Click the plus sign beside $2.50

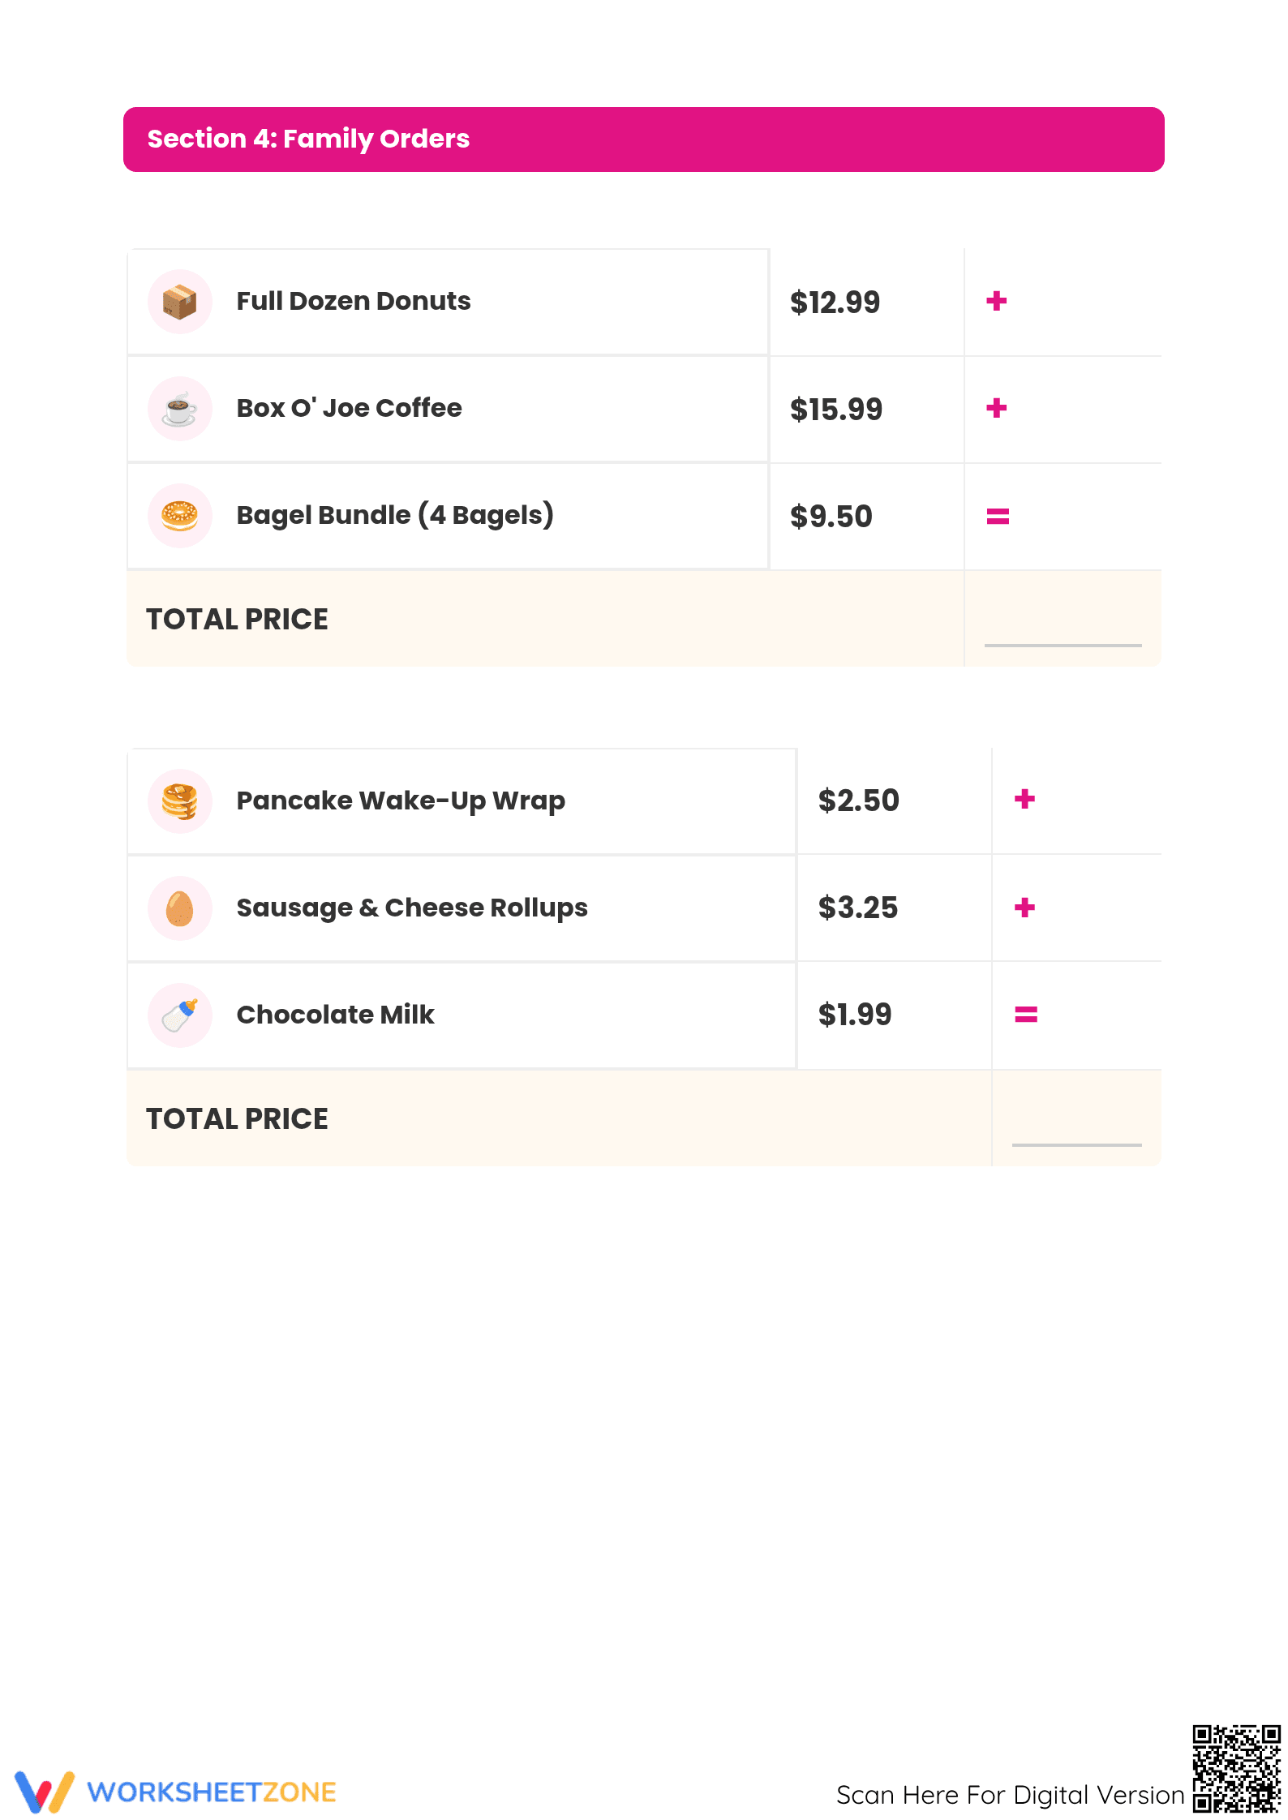coord(1025,799)
